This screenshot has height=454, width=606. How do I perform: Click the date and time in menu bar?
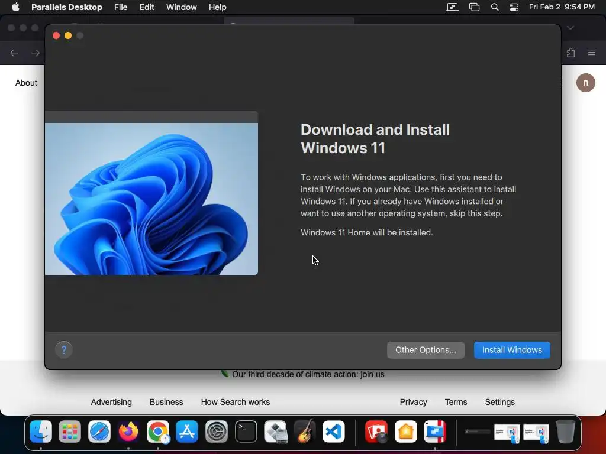562,7
